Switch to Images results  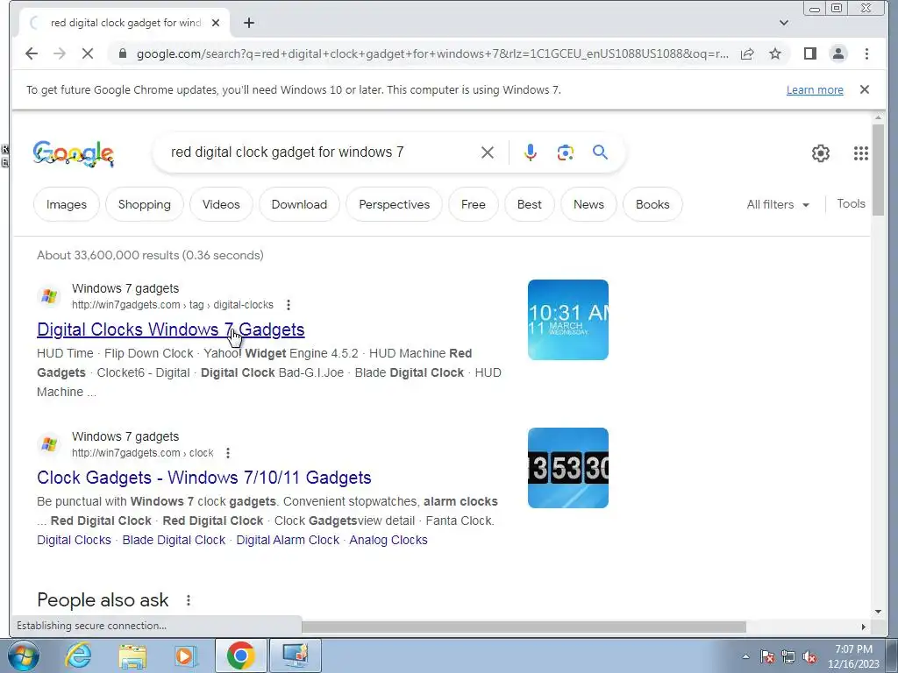(67, 204)
